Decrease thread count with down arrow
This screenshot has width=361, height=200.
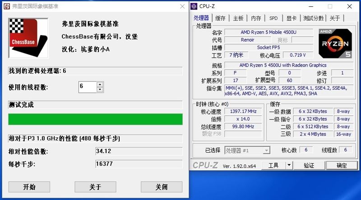point(100,90)
